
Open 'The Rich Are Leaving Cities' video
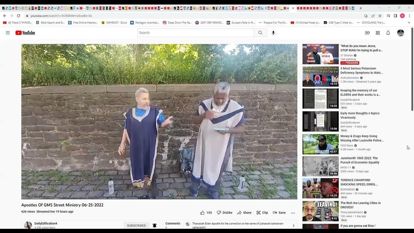click(x=360, y=205)
